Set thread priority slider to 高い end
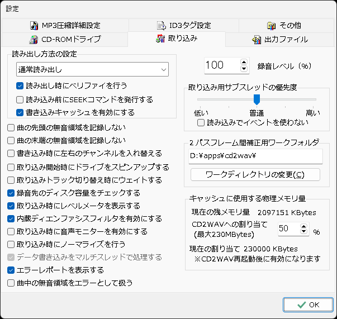 [313, 99]
